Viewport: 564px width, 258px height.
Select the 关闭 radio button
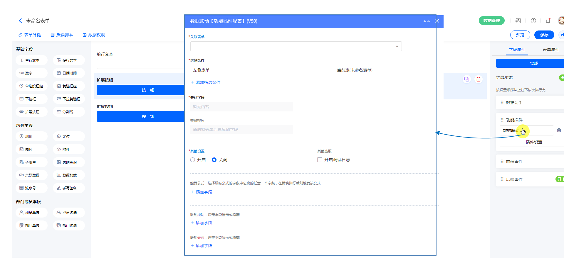tap(214, 160)
